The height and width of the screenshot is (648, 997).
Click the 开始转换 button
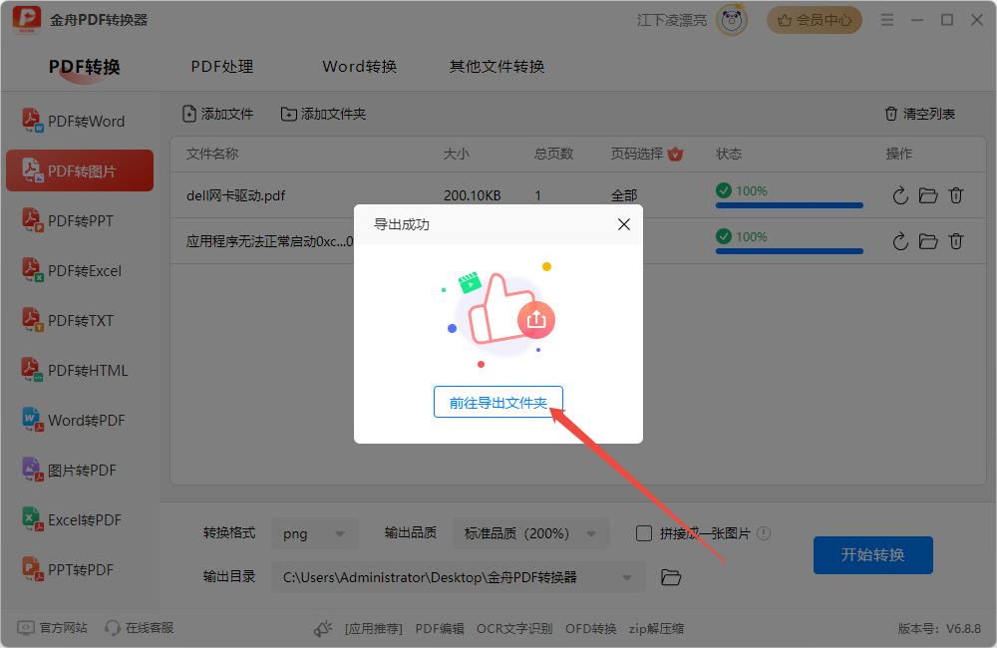point(873,555)
